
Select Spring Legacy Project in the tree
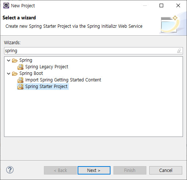[x=46, y=67]
